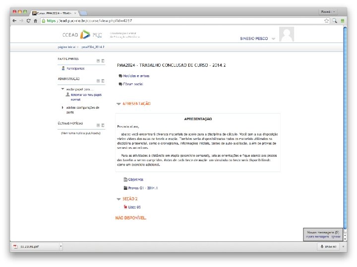This screenshot has width=357, height=267.
Task: Click the APRESENTAÇÃO section title
Action: (x=136, y=103)
